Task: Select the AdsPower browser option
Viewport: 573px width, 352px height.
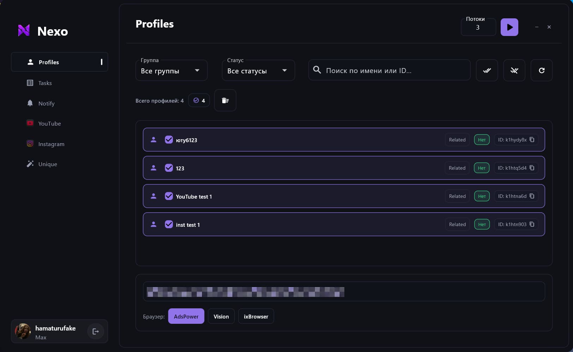Action: [x=186, y=316]
